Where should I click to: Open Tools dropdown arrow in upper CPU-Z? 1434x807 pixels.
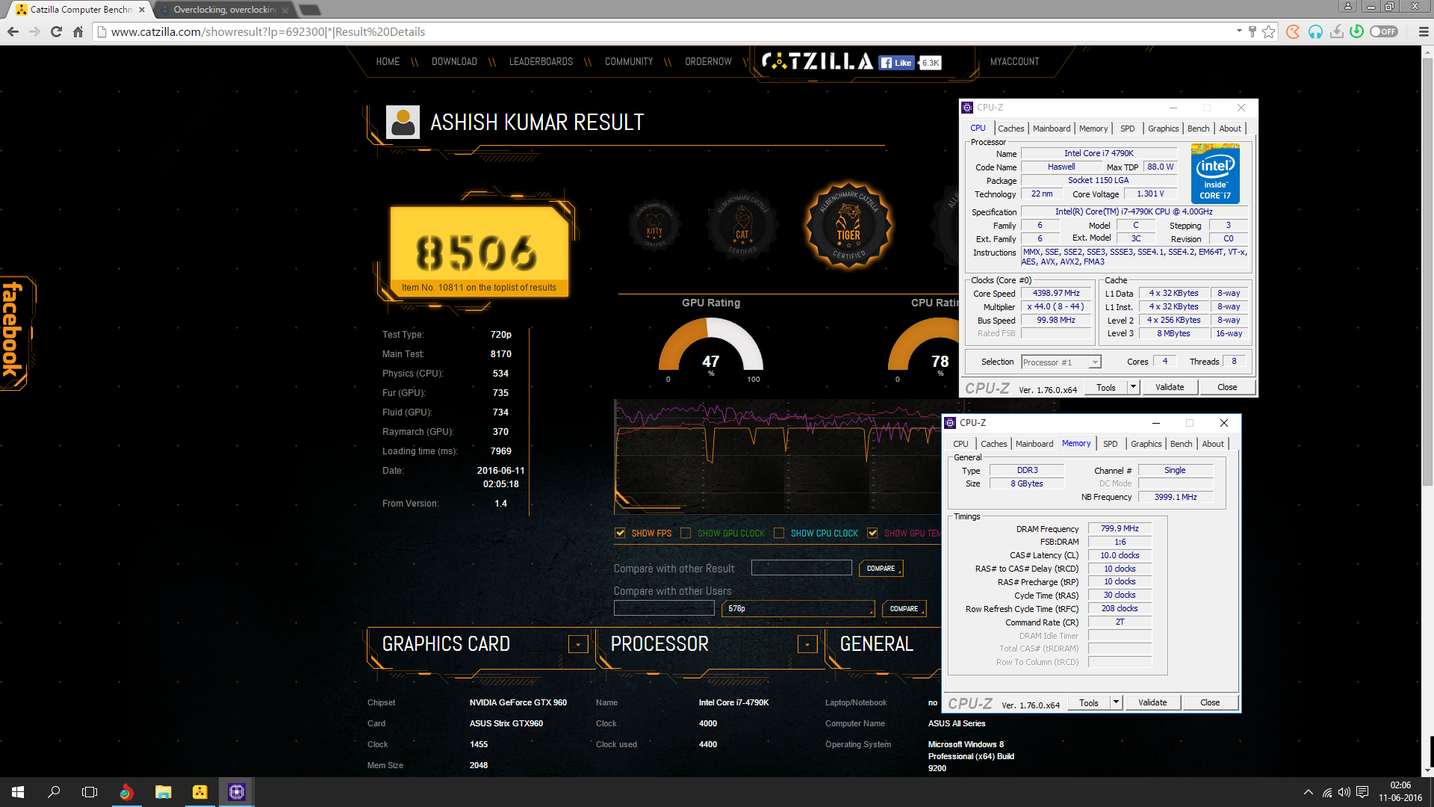click(1133, 387)
